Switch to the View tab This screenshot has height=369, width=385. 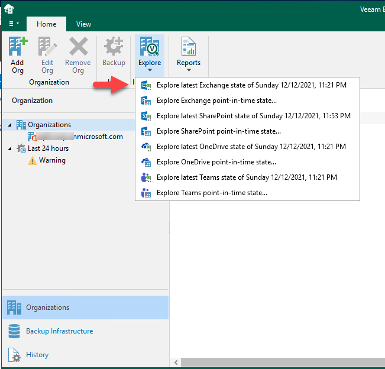click(x=83, y=24)
